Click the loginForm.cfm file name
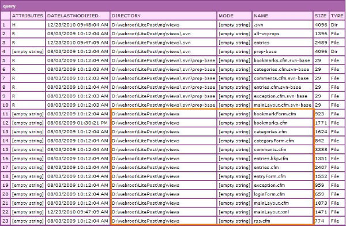 point(269,194)
